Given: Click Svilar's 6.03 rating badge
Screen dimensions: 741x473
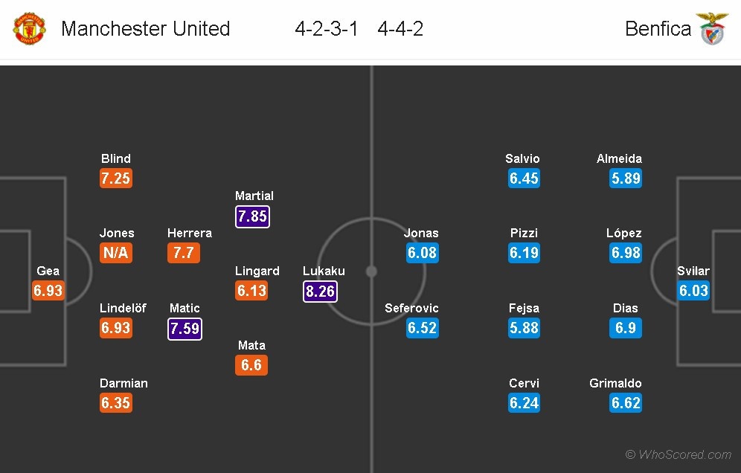Looking at the screenshot, I should pyautogui.click(x=693, y=291).
